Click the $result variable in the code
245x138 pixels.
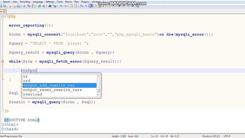pyautogui.click(x=17, y=102)
